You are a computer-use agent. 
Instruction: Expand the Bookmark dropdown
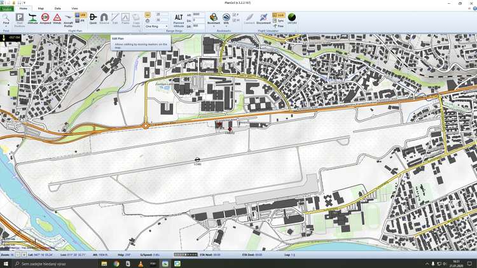[x=214, y=27]
